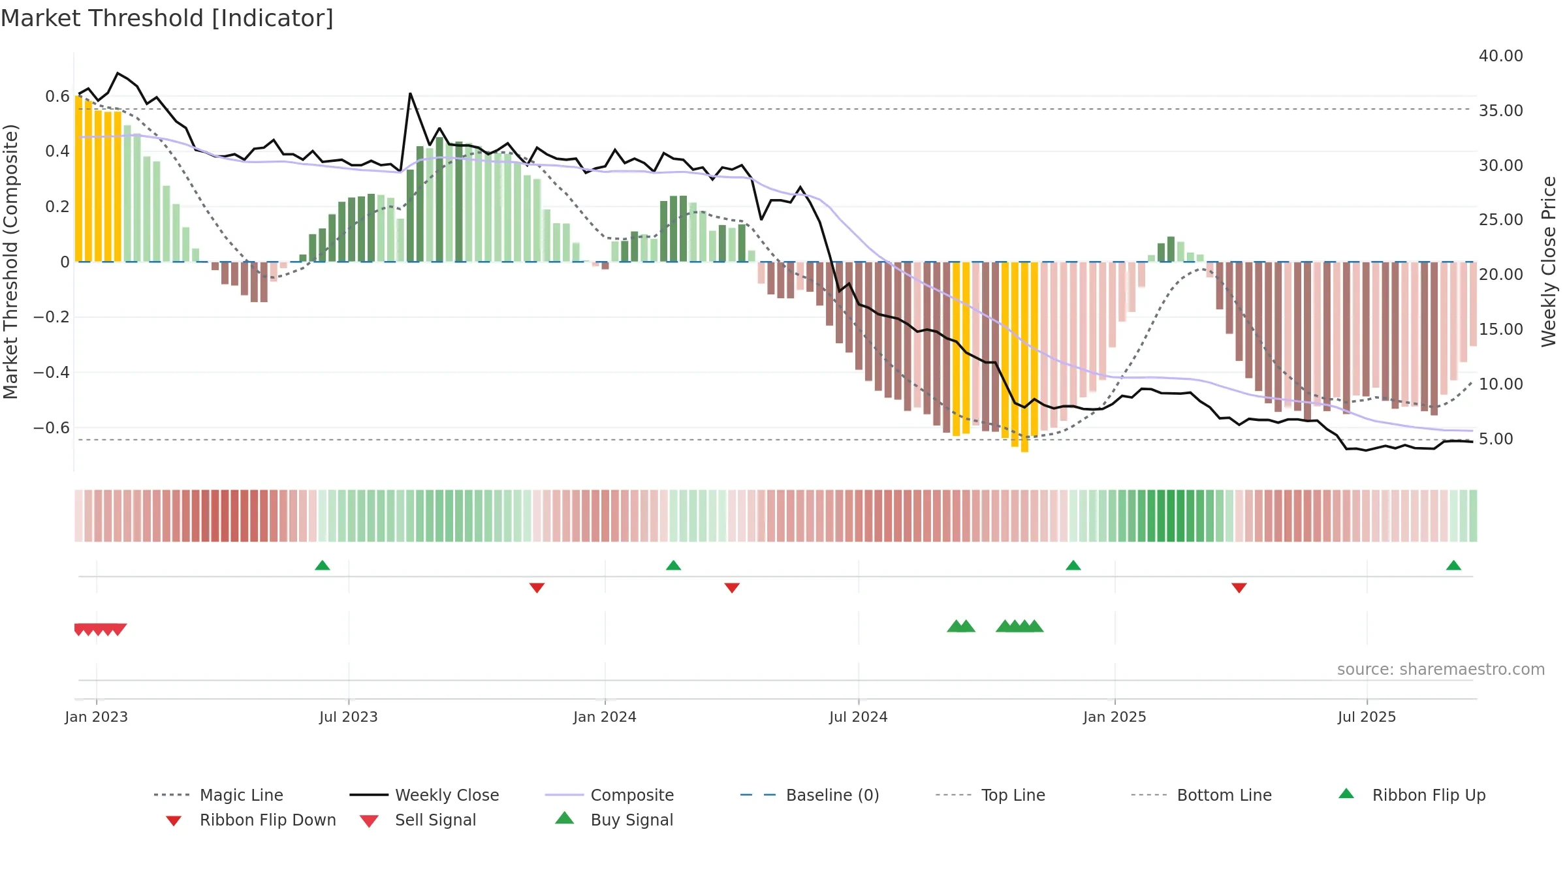This screenshot has height=881, width=1567.
Task: Click the 5.00 price axis label
Action: pyautogui.click(x=1496, y=439)
